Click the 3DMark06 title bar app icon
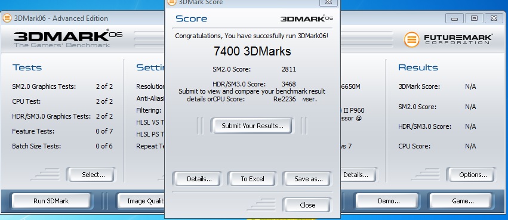The height and width of the screenshot is (220, 508). (x=7, y=18)
